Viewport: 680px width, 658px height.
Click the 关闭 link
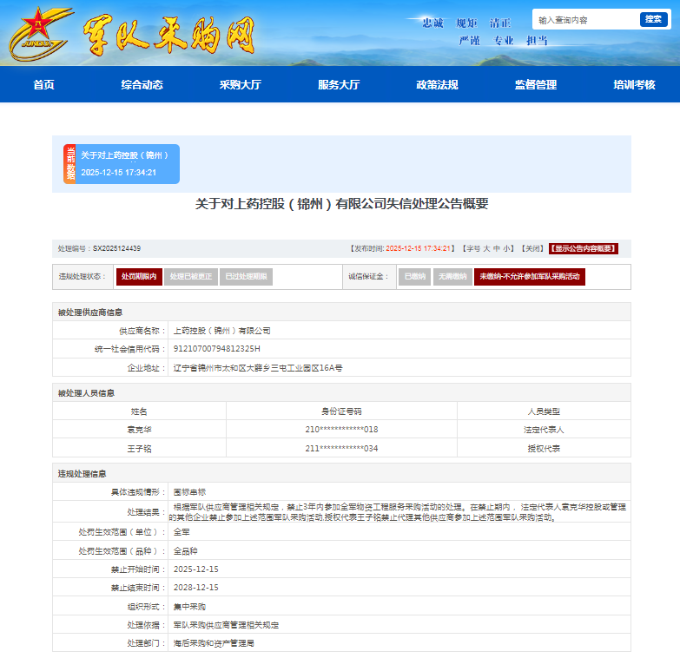click(532, 248)
